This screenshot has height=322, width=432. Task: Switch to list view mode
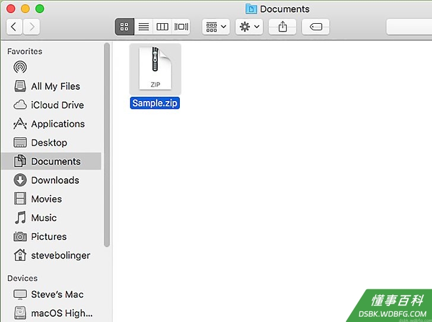click(x=144, y=27)
